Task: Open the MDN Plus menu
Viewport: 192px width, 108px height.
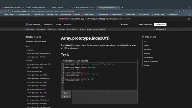Action: (x=68, y=25)
